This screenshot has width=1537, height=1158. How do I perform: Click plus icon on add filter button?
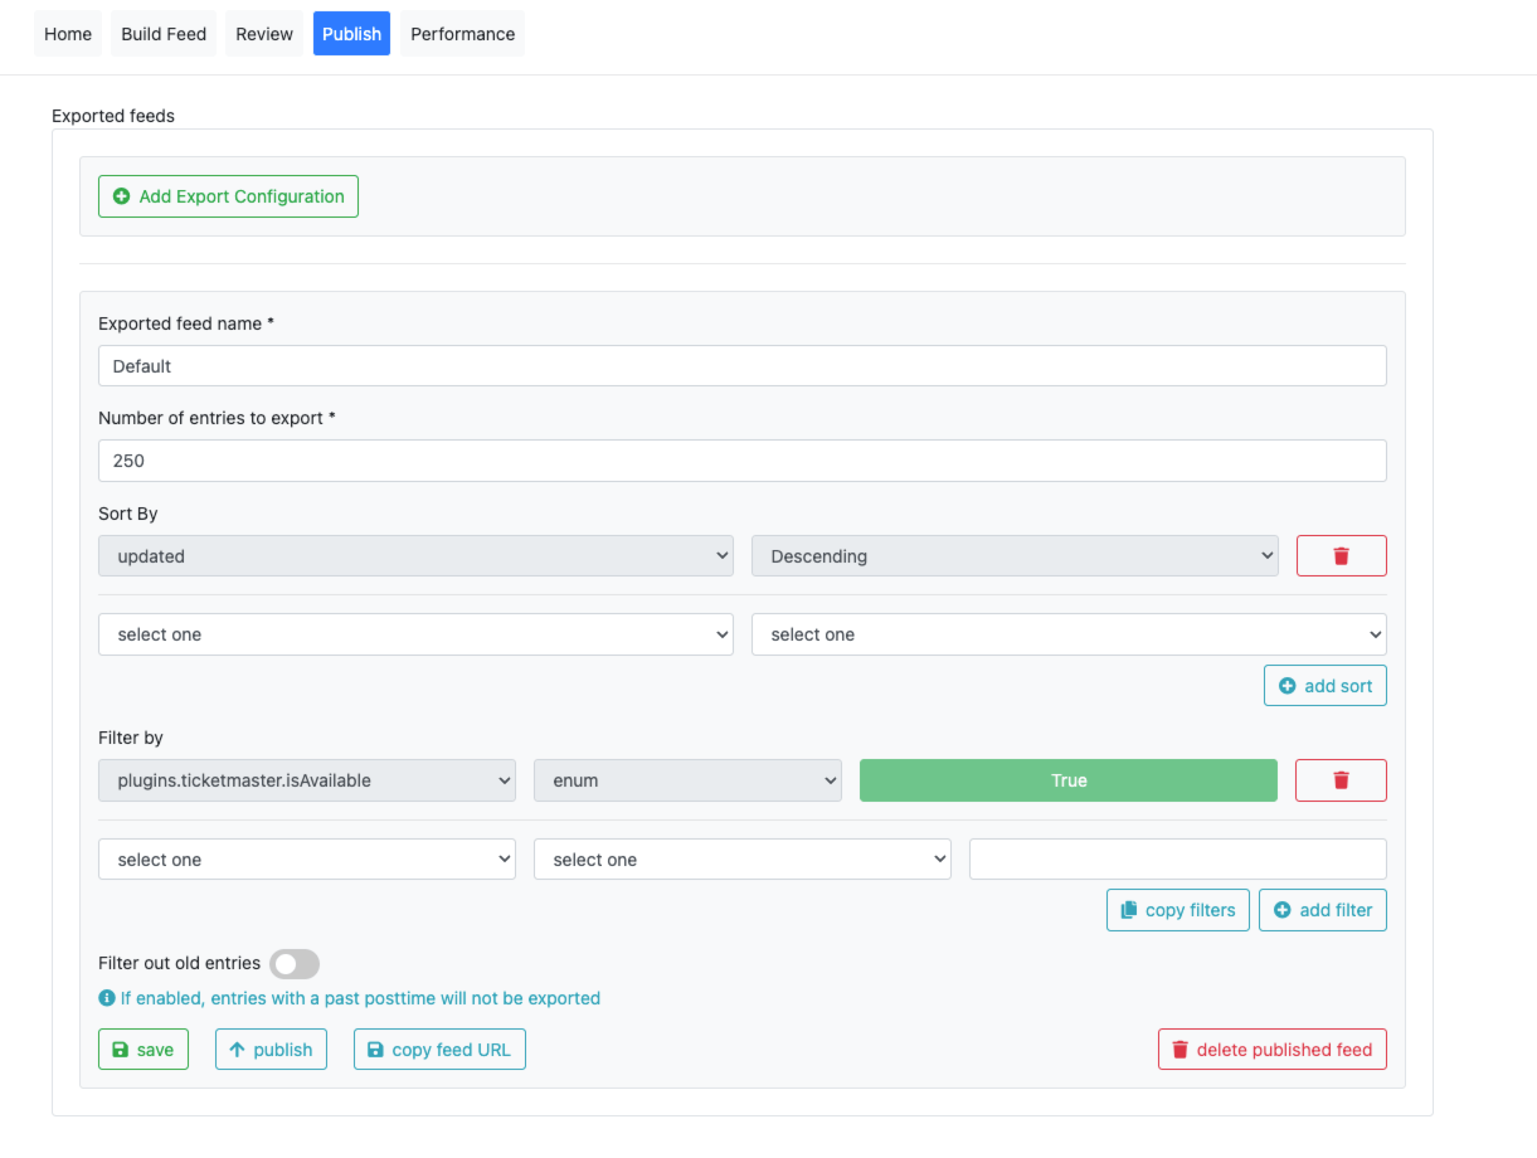point(1282,909)
